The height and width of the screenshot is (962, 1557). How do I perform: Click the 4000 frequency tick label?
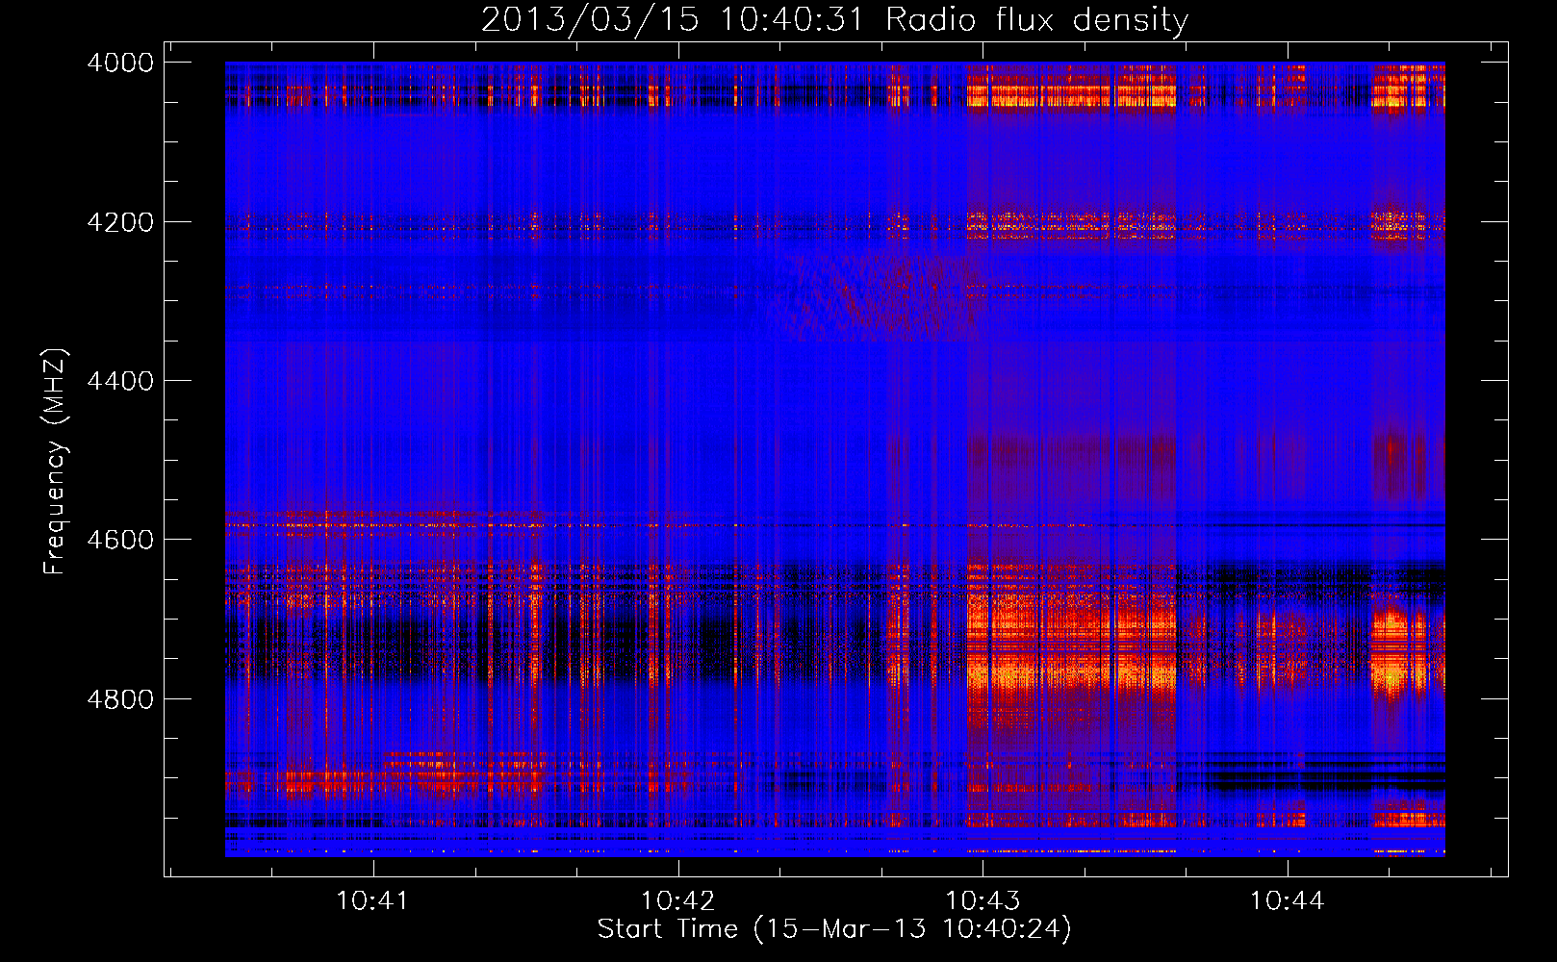tap(120, 63)
